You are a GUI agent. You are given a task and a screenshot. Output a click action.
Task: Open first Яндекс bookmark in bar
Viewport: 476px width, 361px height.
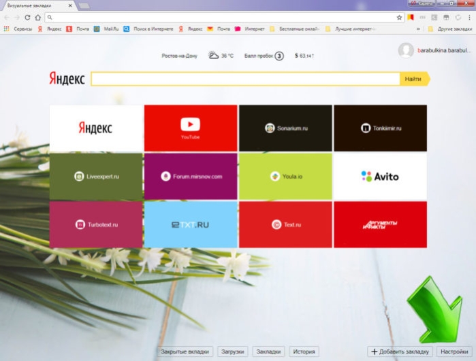(x=50, y=29)
